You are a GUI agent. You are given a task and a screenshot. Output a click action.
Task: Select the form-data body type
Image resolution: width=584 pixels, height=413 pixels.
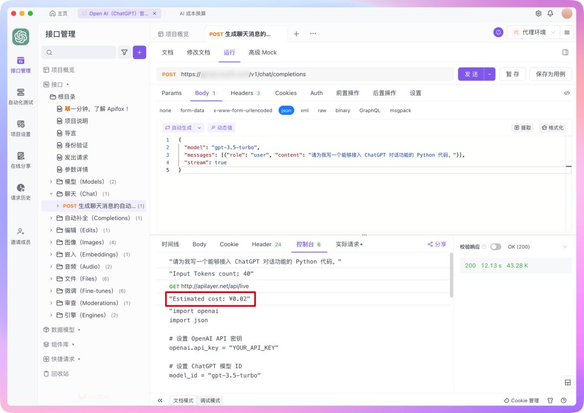192,110
